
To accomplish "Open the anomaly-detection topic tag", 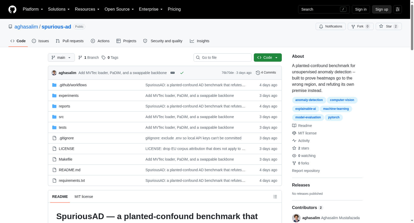I will click(x=309, y=100).
